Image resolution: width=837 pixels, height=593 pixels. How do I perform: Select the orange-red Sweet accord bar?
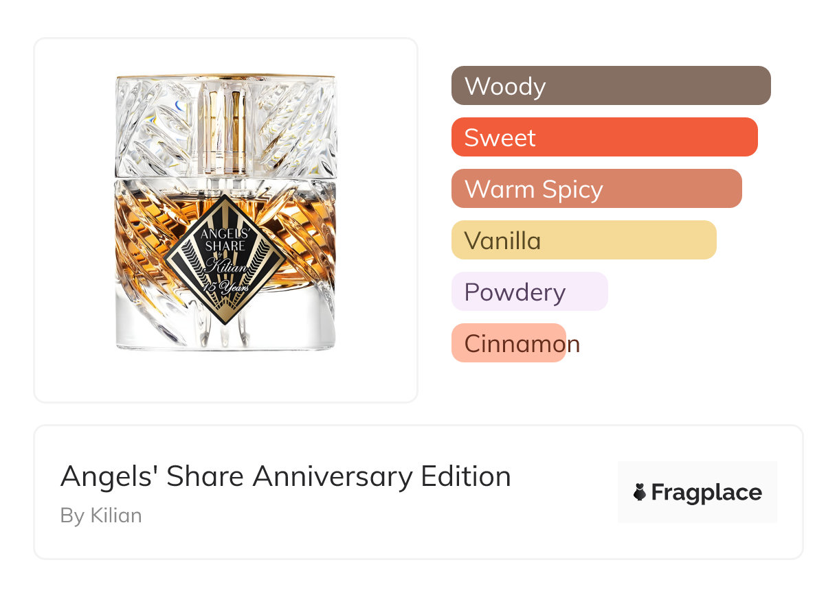604,137
